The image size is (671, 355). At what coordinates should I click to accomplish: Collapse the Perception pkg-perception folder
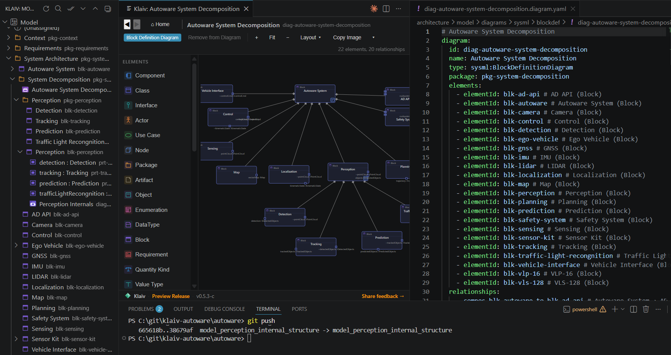click(x=16, y=100)
